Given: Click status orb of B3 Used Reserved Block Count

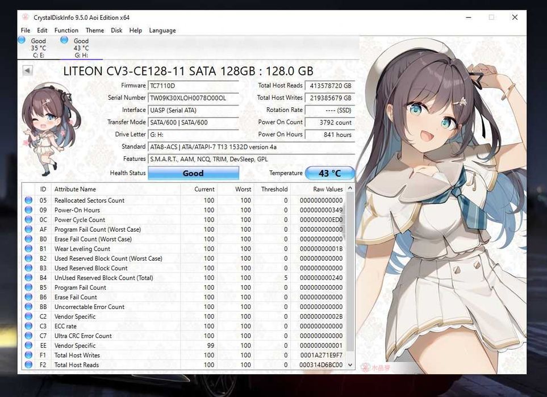Looking at the screenshot, I should point(28,268).
